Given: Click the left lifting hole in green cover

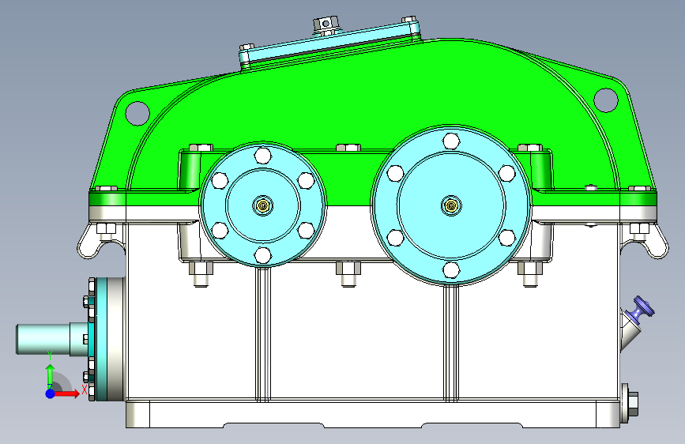Looking at the screenshot, I should pos(137,113).
